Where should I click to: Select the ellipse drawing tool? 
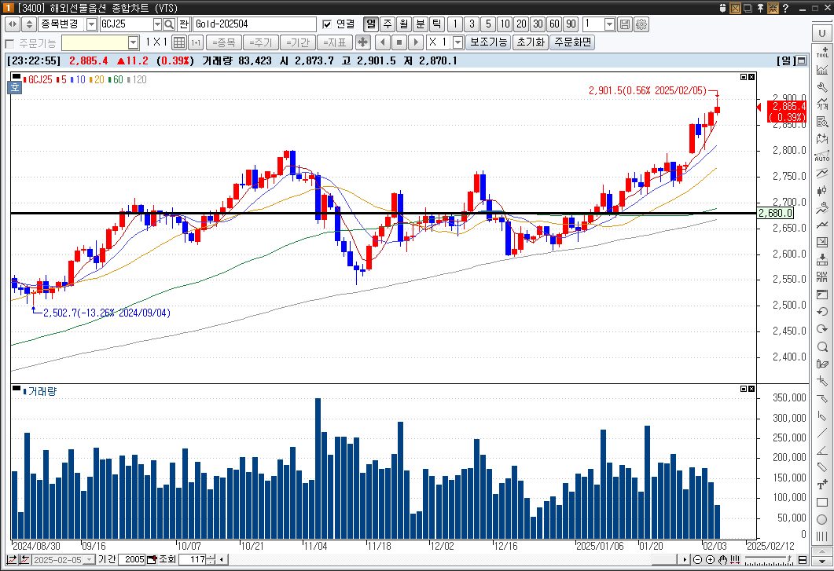click(822, 520)
